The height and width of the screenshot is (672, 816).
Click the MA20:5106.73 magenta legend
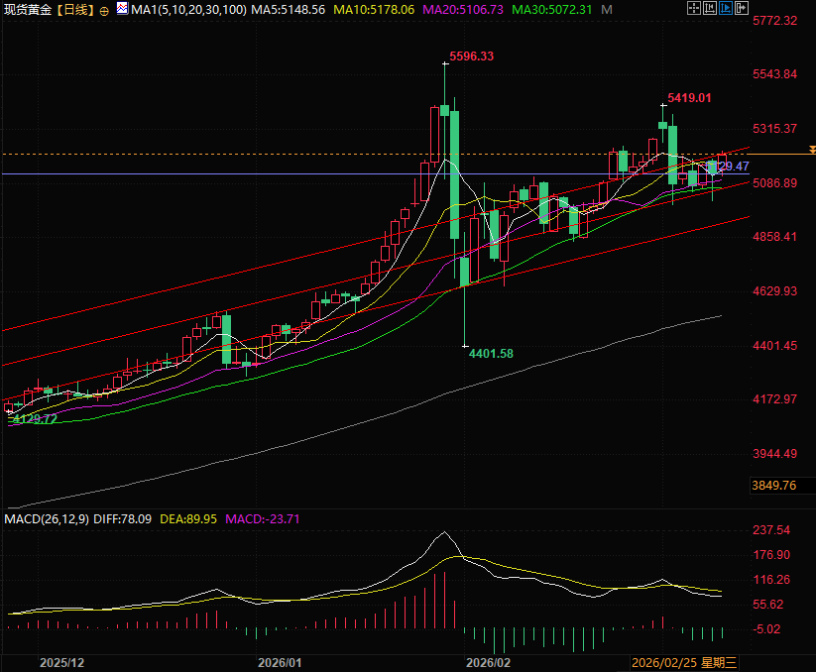[462, 10]
